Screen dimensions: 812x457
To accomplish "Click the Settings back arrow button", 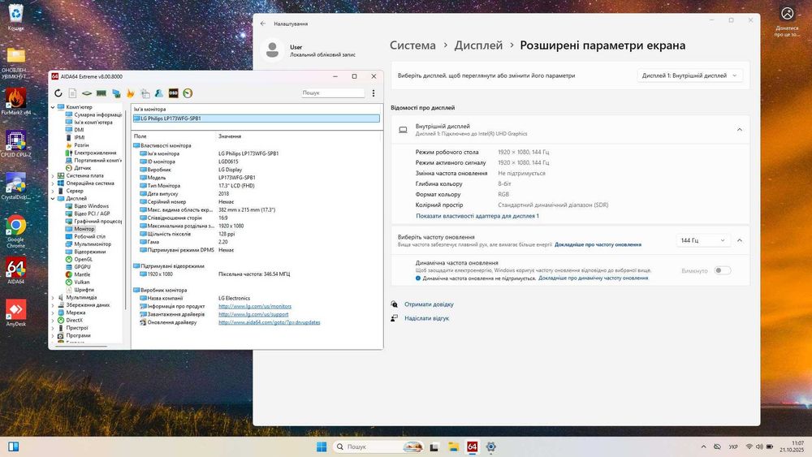I will pyautogui.click(x=263, y=24).
